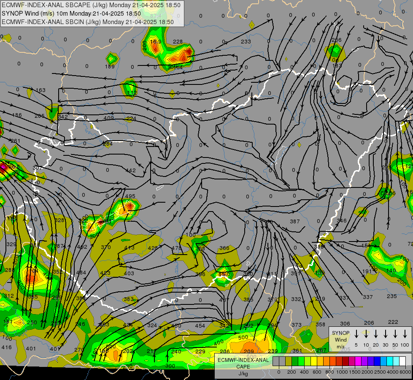Click the map value 186
Image resolution: width=413 pixels, height=380 pixels.
[17, 115]
